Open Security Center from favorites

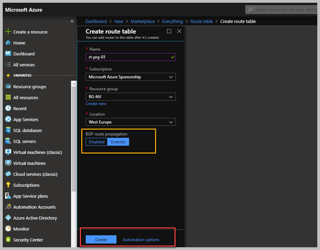pyautogui.click(x=28, y=240)
